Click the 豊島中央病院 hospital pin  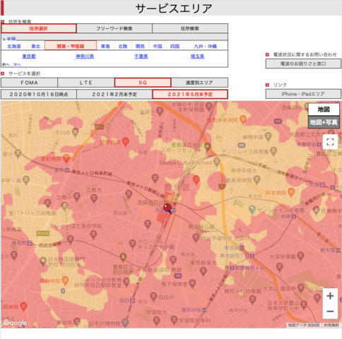pos(243,119)
